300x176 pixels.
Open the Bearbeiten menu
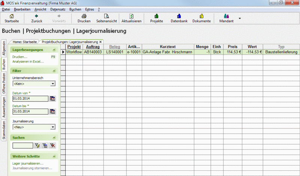[22, 9]
